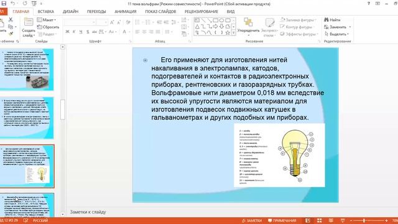Open the Показ слайдов ribbon tab
Image resolution: width=398 pixels, height=224 pixels.
coord(160,11)
